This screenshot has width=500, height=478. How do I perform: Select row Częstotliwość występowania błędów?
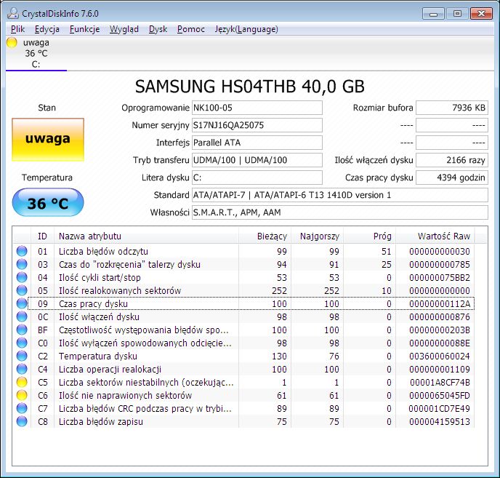click(244, 330)
